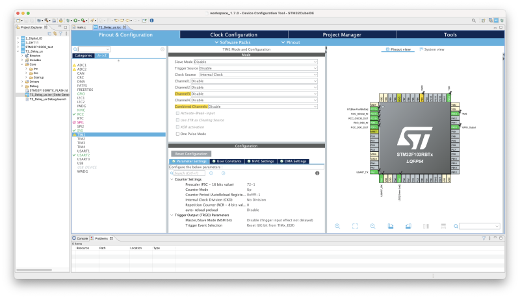Click the hammer Build icon in toolbar

click(x=46, y=21)
